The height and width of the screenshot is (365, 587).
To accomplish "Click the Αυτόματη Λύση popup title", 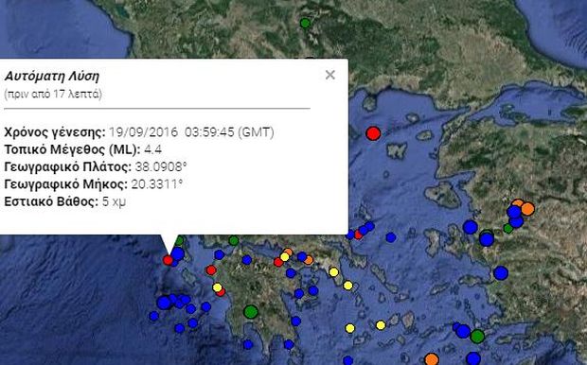I will [x=52, y=77].
